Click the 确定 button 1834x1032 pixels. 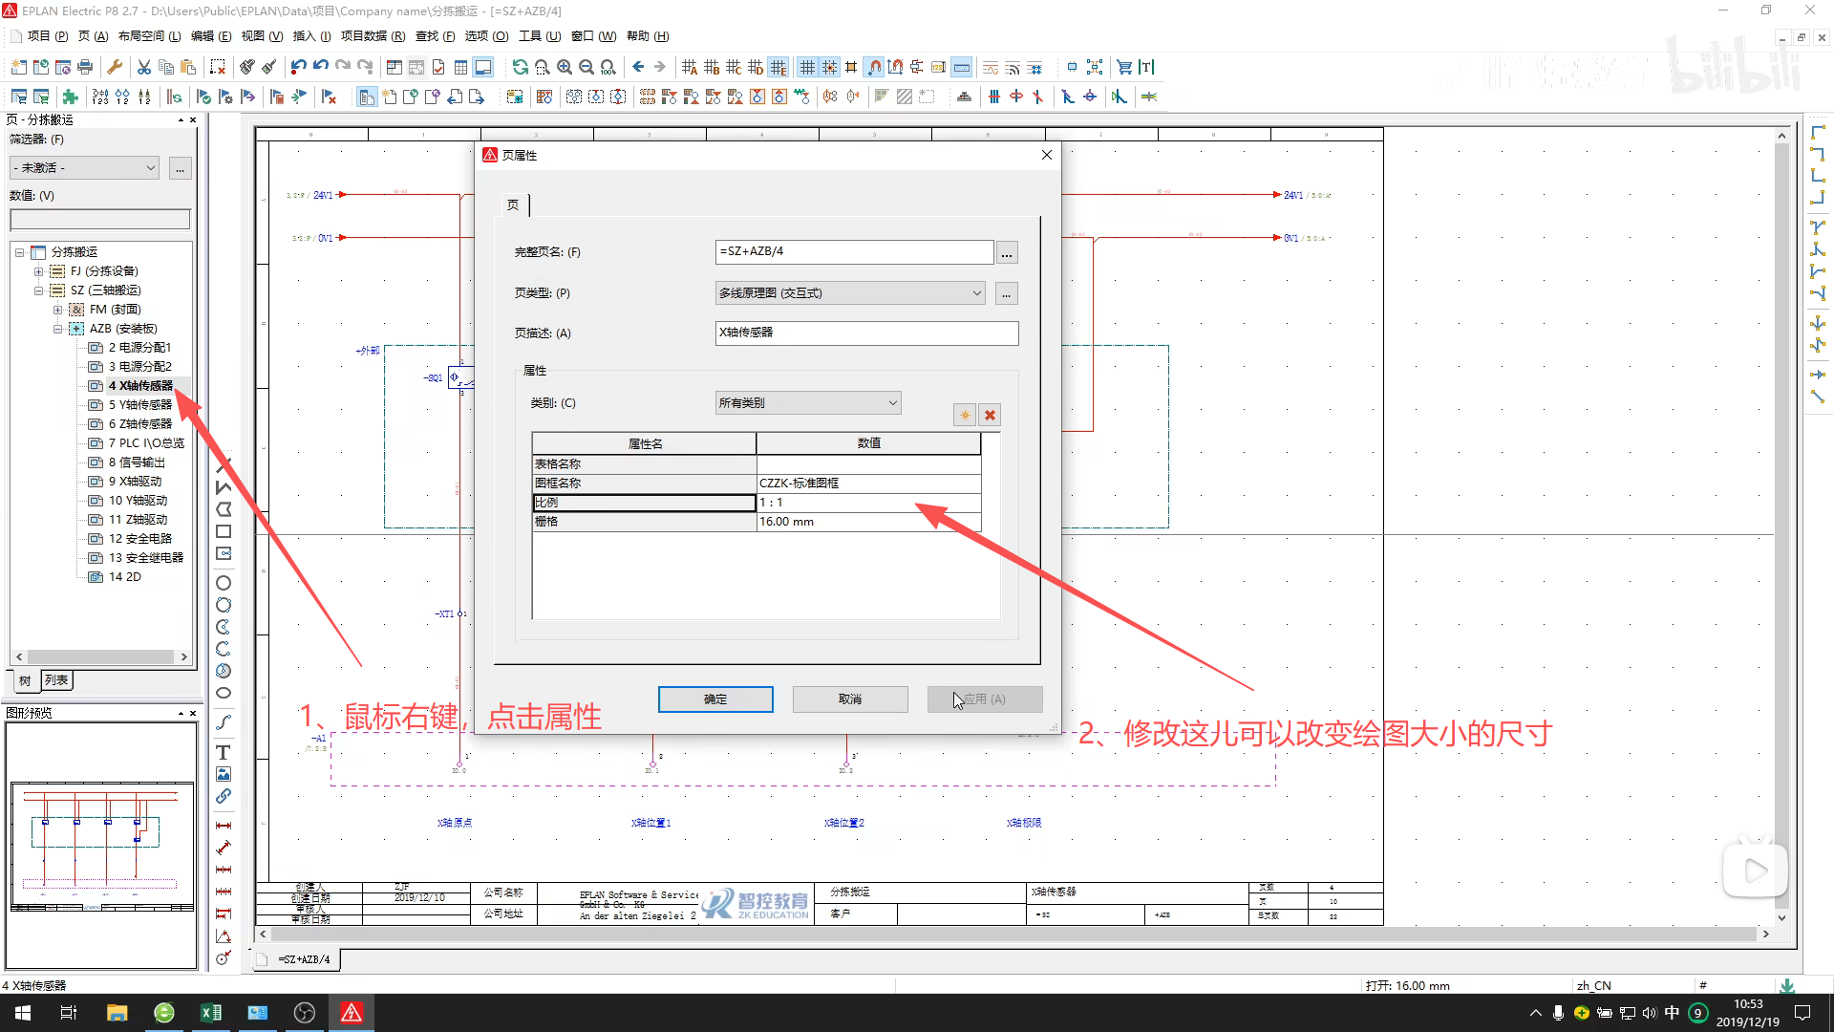tap(715, 699)
